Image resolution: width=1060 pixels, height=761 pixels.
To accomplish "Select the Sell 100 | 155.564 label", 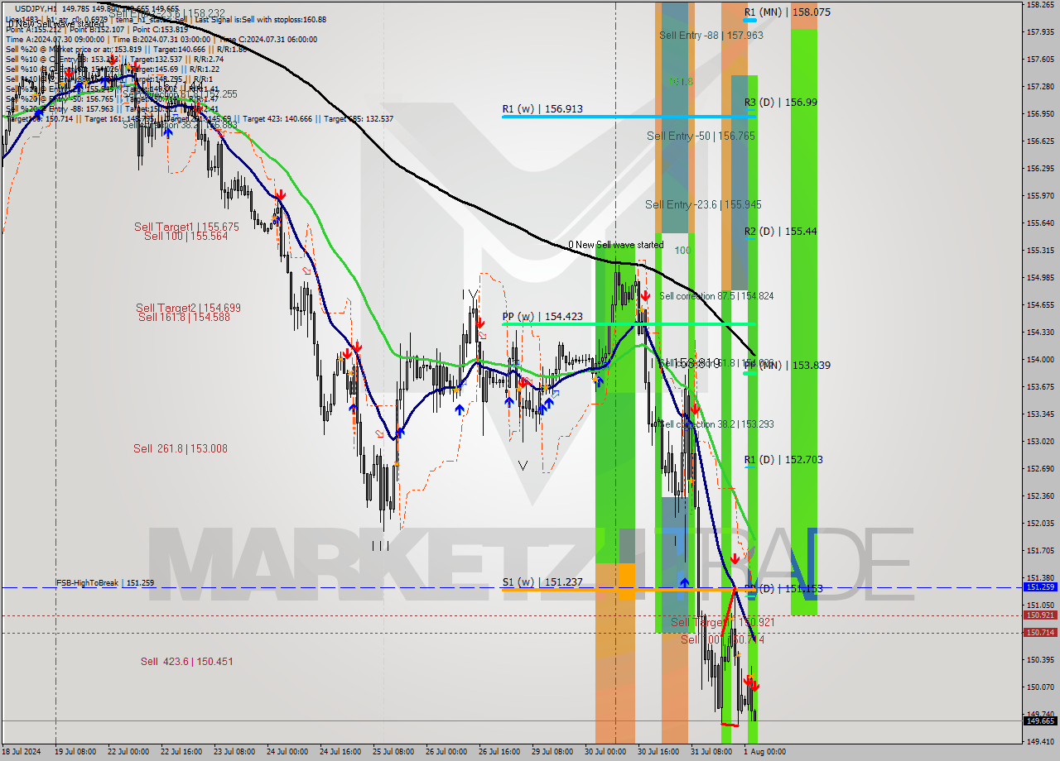I will tap(185, 236).
